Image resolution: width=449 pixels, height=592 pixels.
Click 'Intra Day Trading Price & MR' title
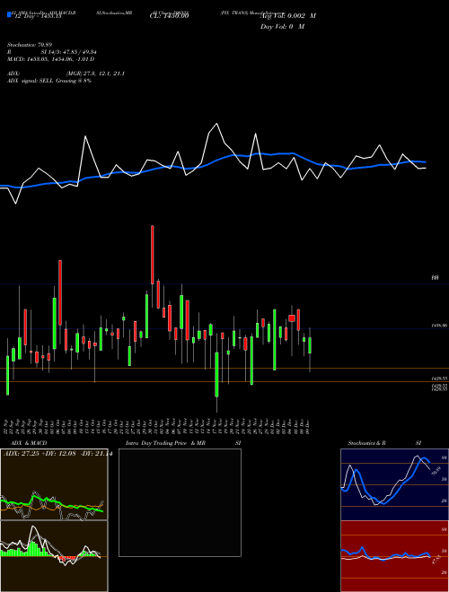pos(165,443)
